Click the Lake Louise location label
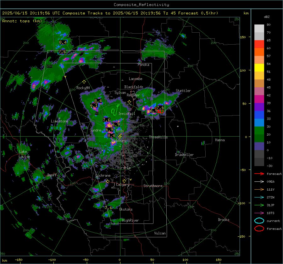283x264 pixels. tap(24, 154)
